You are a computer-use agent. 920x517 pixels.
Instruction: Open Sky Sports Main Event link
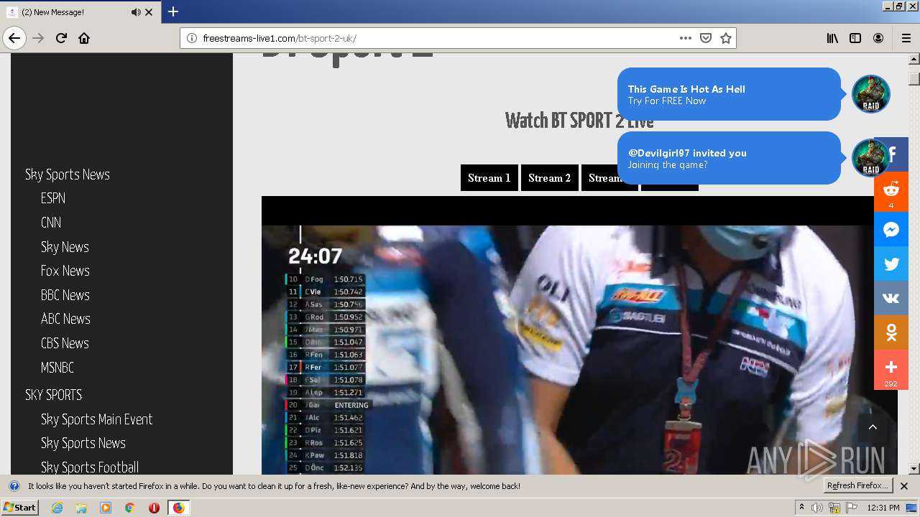coord(97,419)
